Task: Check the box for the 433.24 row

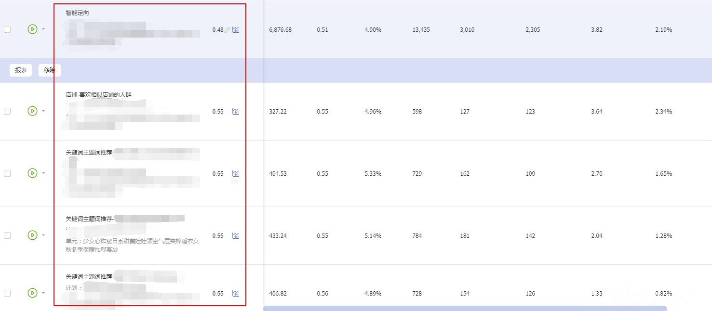Action: tap(7, 235)
